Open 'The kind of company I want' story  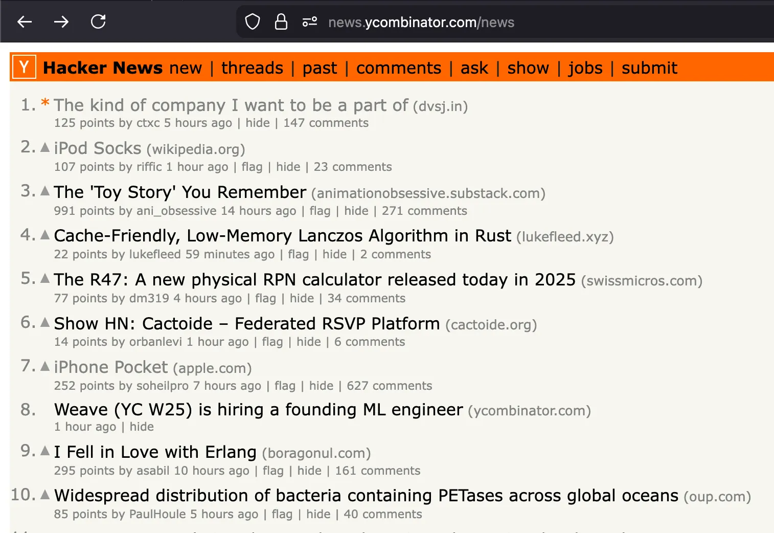click(231, 105)
